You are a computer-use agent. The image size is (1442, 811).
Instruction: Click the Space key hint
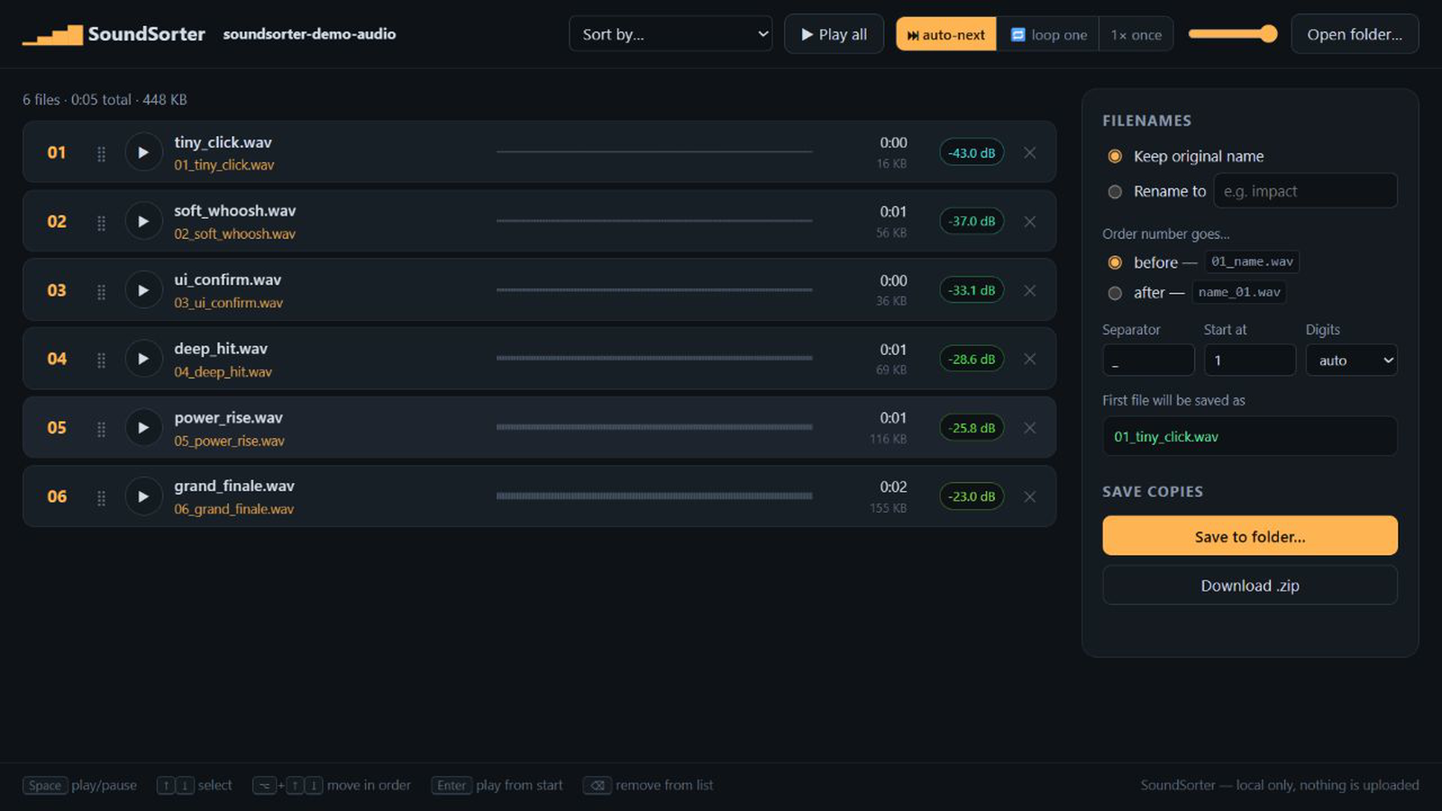[45, 786]
